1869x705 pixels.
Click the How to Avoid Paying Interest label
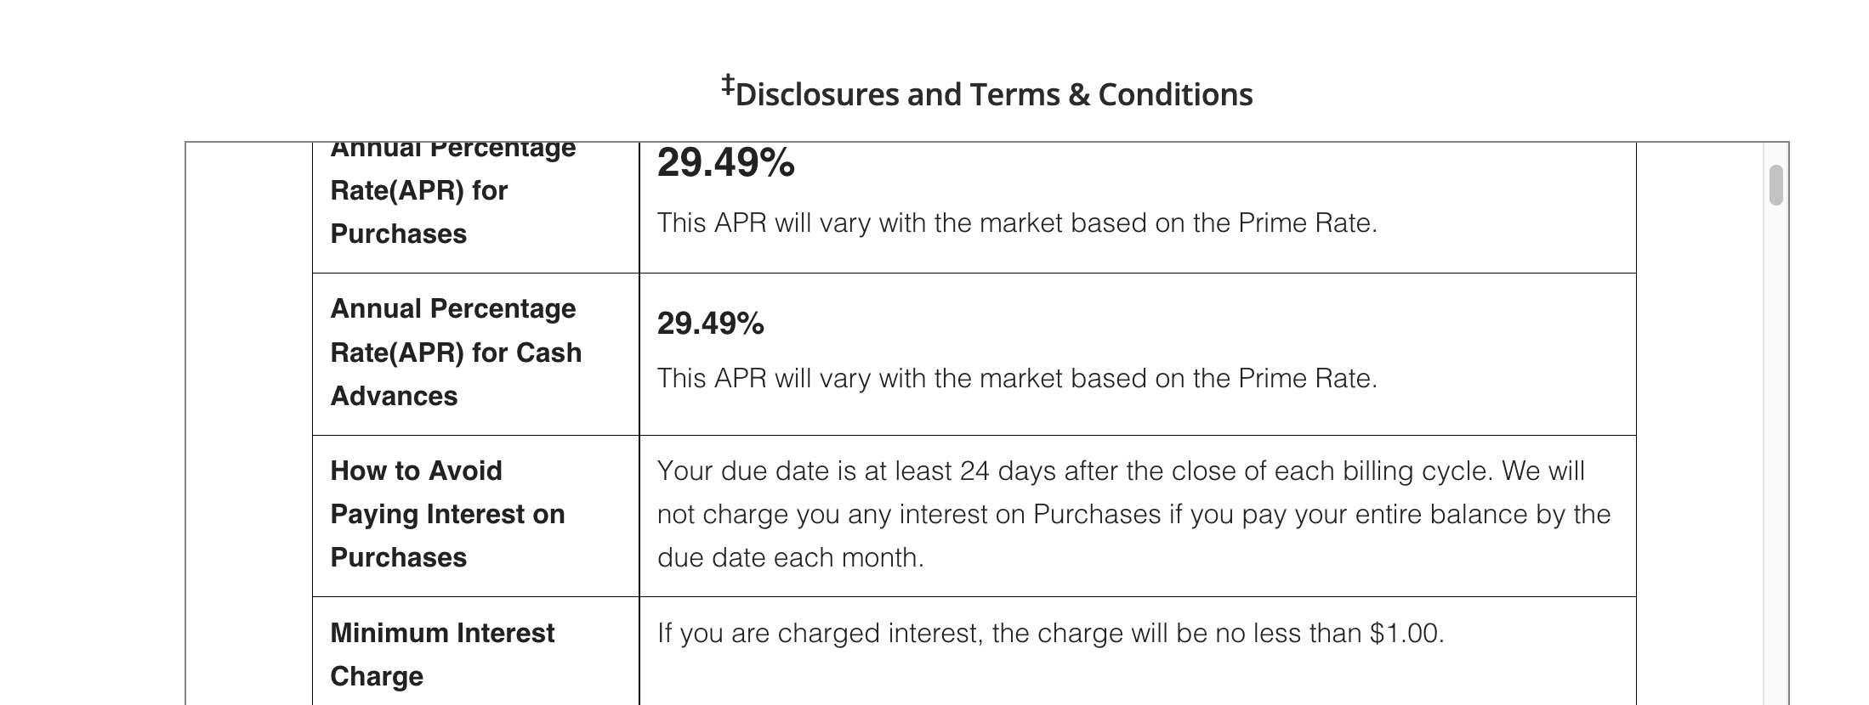(x=447, y=514)
